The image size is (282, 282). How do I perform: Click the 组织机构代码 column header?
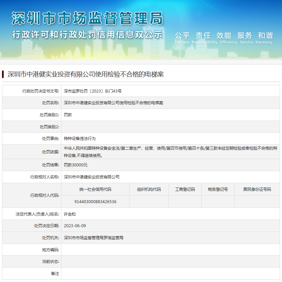(x=149, y=189)
